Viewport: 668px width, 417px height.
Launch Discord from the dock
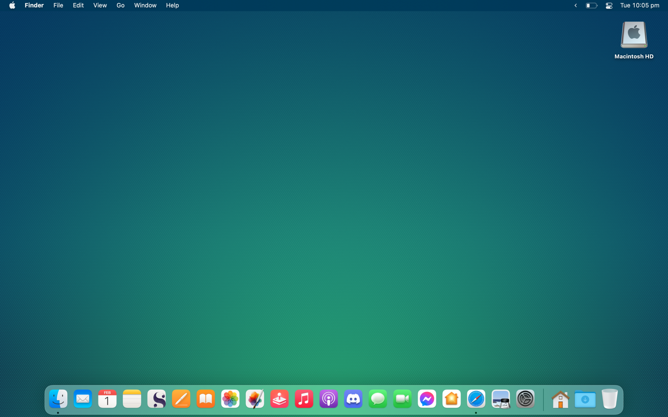(x=353, y=399)
